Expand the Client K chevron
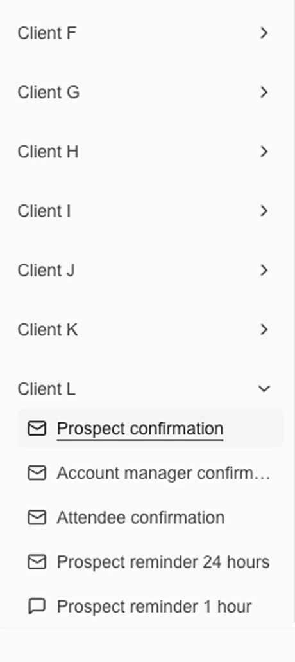Screen dimensions: 295x662 (x=264, y=329)
